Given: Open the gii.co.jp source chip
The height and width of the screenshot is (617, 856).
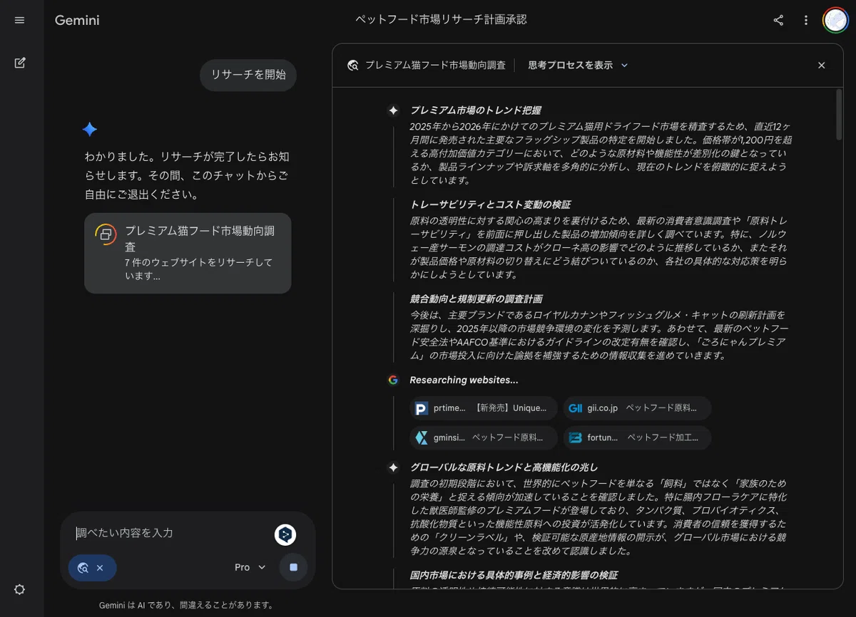Looking at the screenshot, I should coord(636,408).
